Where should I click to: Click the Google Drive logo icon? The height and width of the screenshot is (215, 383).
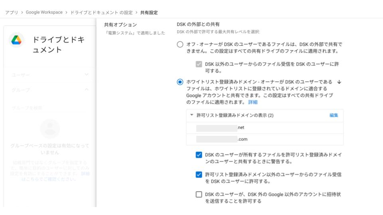pyautogui.click(x=16, y=40)
